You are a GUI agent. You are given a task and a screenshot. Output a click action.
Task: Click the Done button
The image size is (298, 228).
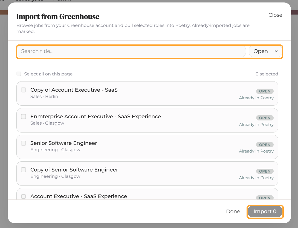click(233, 212)
